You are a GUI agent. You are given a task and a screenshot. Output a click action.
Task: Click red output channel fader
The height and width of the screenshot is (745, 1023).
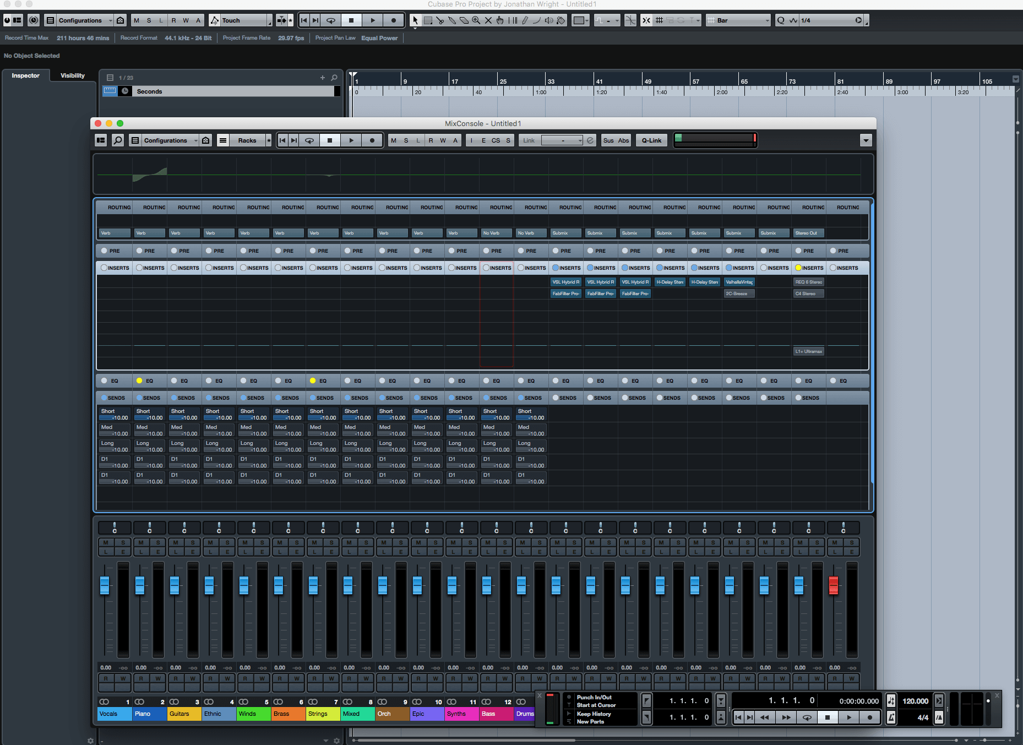(x=834, y=585)
